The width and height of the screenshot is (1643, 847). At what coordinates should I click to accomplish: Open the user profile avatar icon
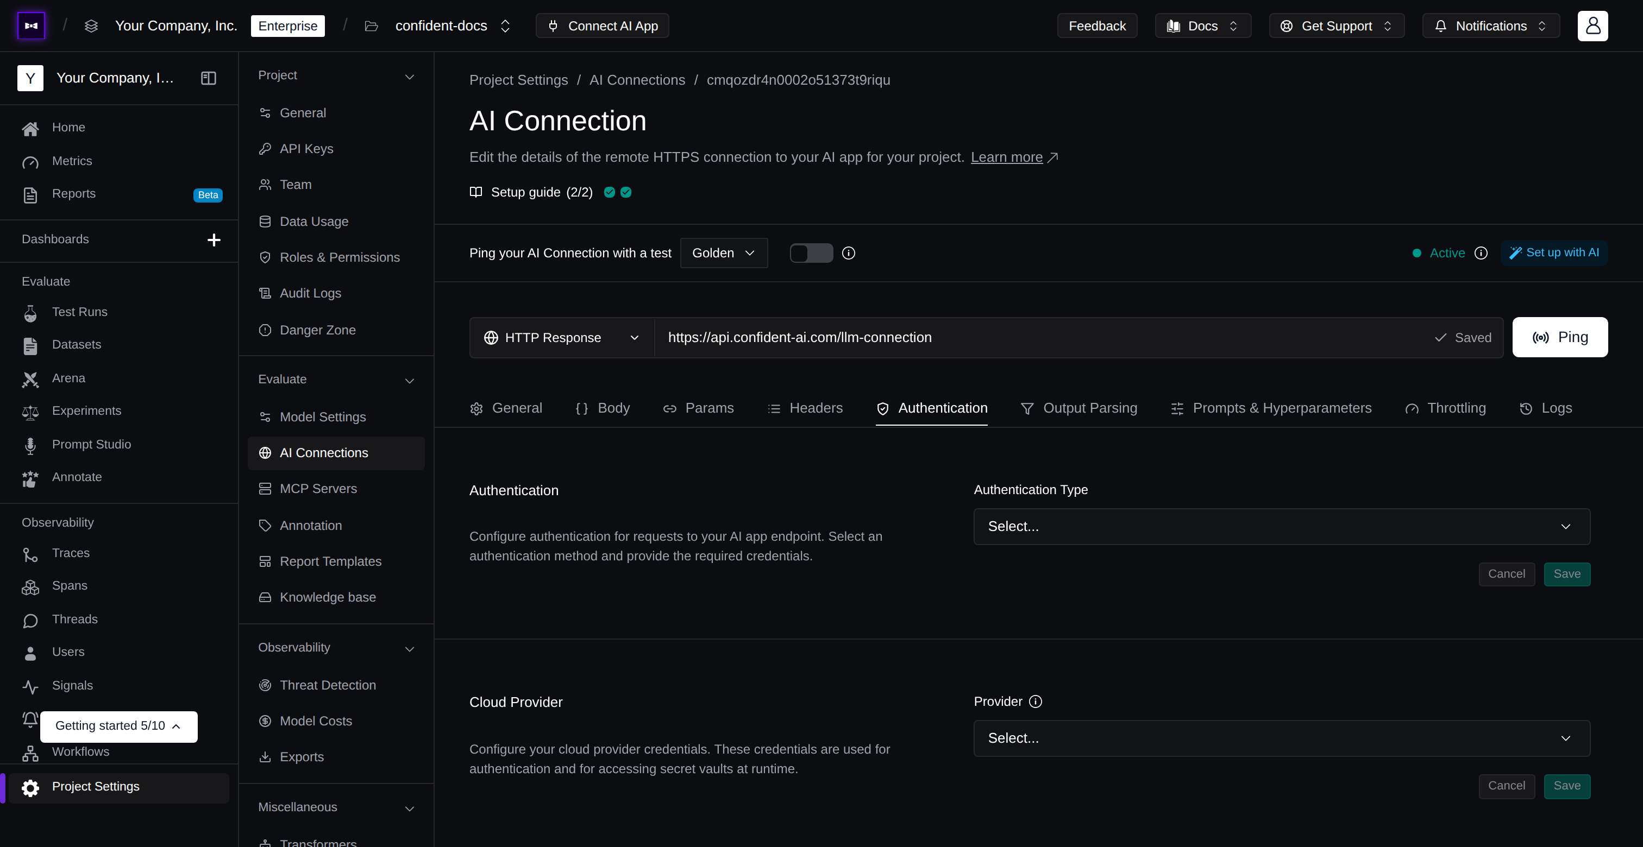tap(1592, 26)
